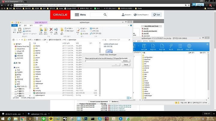Screen dimensions: 216x121
Task: Open Internet Explorer from the taskbar
Action: pos(9,119)
